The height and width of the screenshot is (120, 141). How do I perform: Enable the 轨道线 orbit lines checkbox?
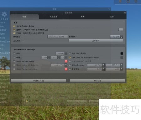point(14,57)
